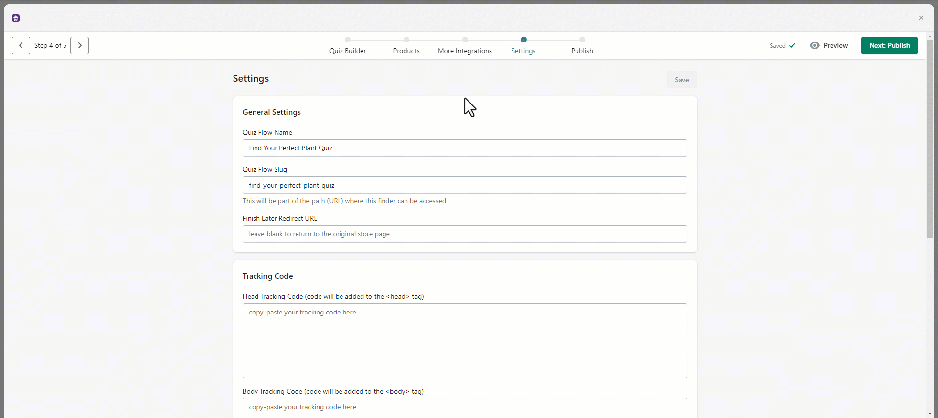
Task: Click the 'Saved' status text
Action: 777,46
